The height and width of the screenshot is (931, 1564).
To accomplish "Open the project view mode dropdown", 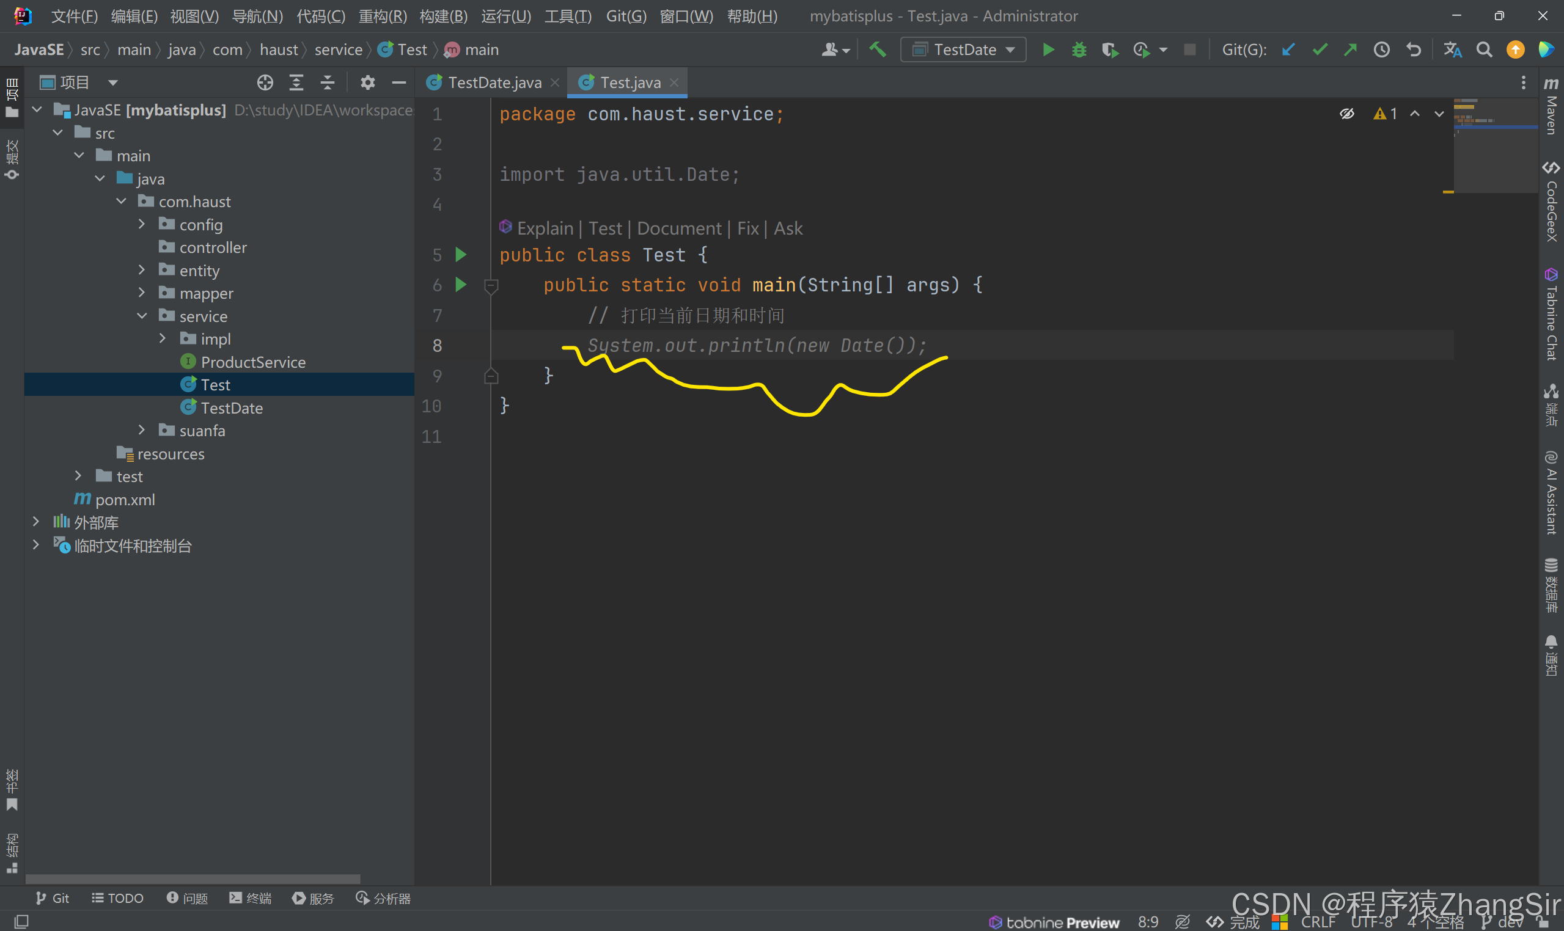I will click(113, 82).
